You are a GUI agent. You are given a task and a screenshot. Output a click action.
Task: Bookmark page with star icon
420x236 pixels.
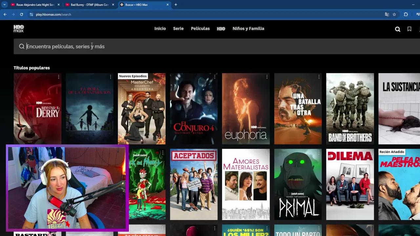tap(394, 14)
